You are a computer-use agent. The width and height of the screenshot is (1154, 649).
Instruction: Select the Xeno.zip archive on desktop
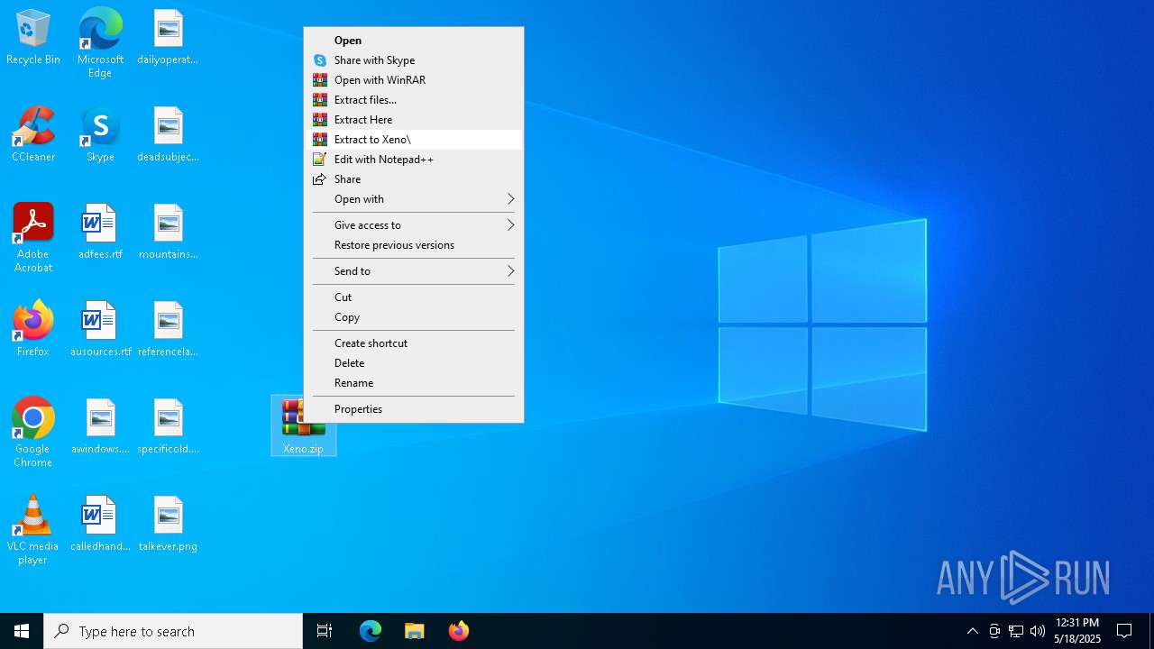303,425
